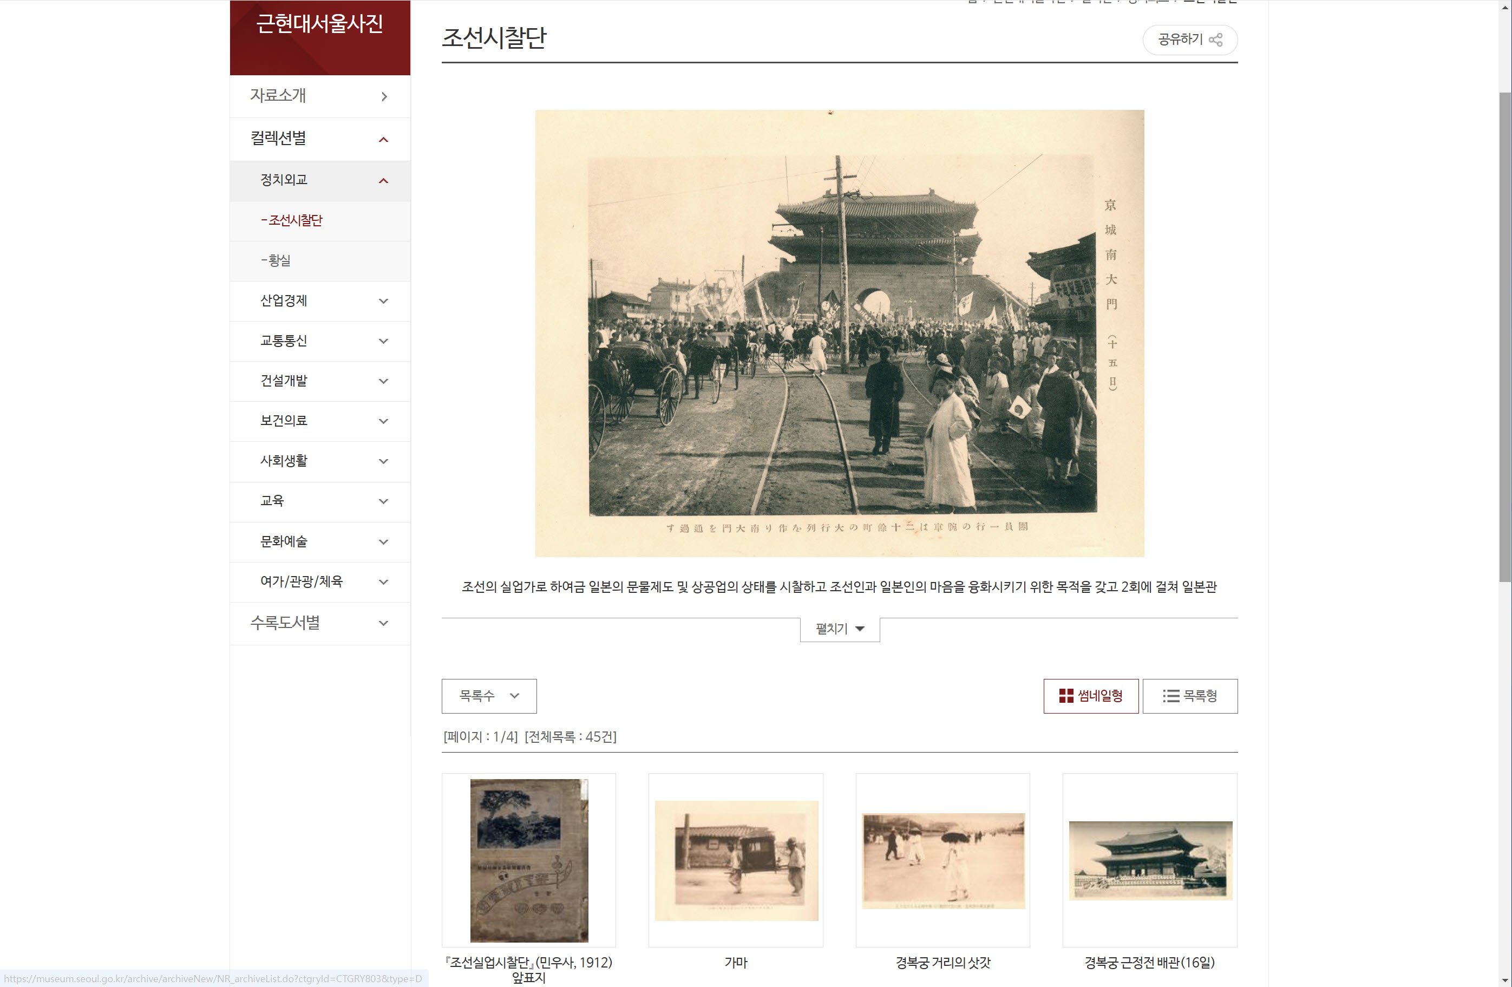Select the 조선시찰단 submenu item
This screenshot has height=987, width=1512.
click(x=292, y=220)
